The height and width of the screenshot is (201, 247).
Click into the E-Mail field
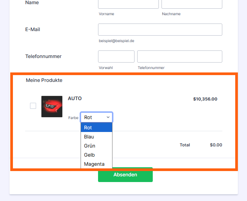point(160,30)
